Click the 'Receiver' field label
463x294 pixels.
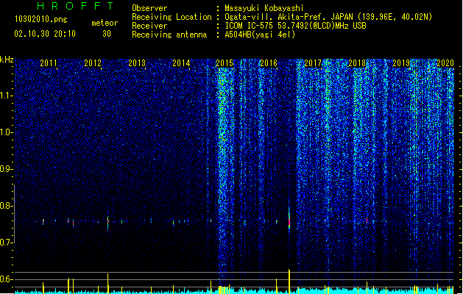tap(149, 26)
